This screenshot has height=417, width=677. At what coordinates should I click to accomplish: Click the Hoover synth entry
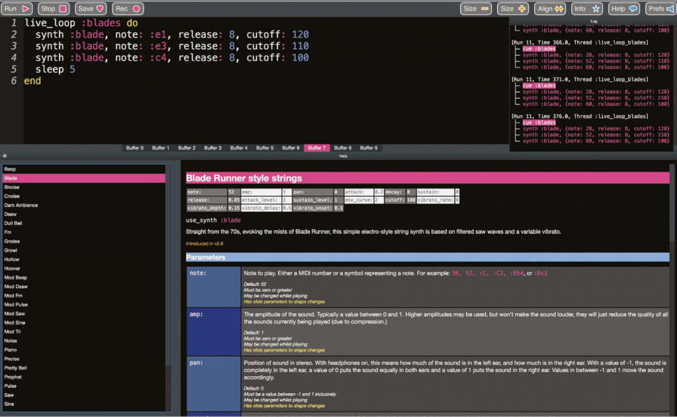tap(13, 268)
